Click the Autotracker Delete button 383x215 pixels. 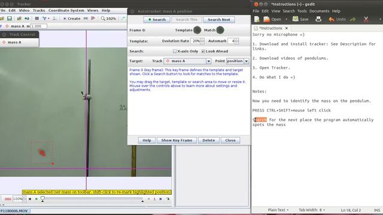[x=209, y=140]
